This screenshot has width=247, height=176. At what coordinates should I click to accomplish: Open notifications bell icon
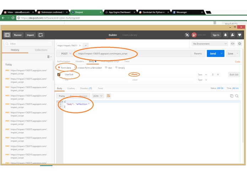click(x=225, y=35)
